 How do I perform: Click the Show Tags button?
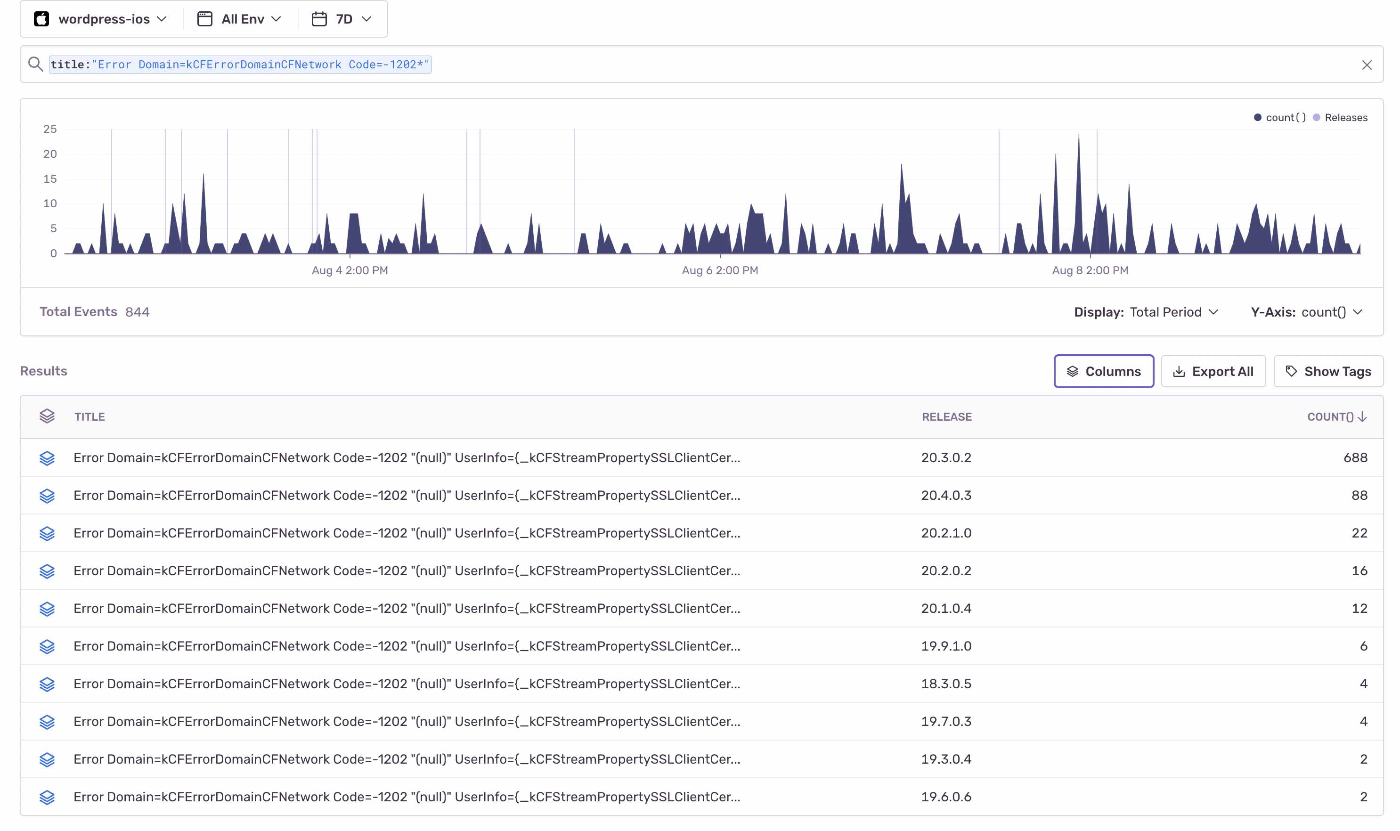point(1328,371)
